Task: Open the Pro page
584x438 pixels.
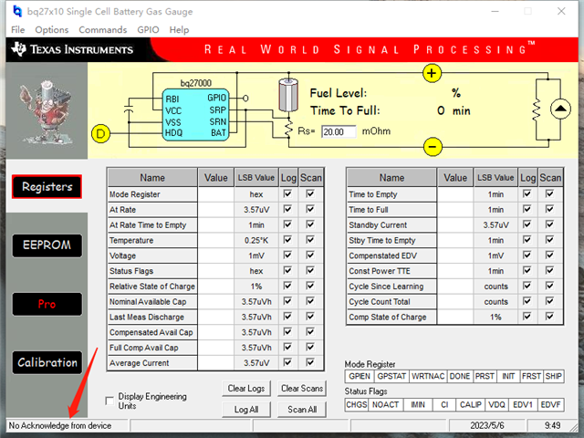Action: pyautogui.click(x=47, y=304)
